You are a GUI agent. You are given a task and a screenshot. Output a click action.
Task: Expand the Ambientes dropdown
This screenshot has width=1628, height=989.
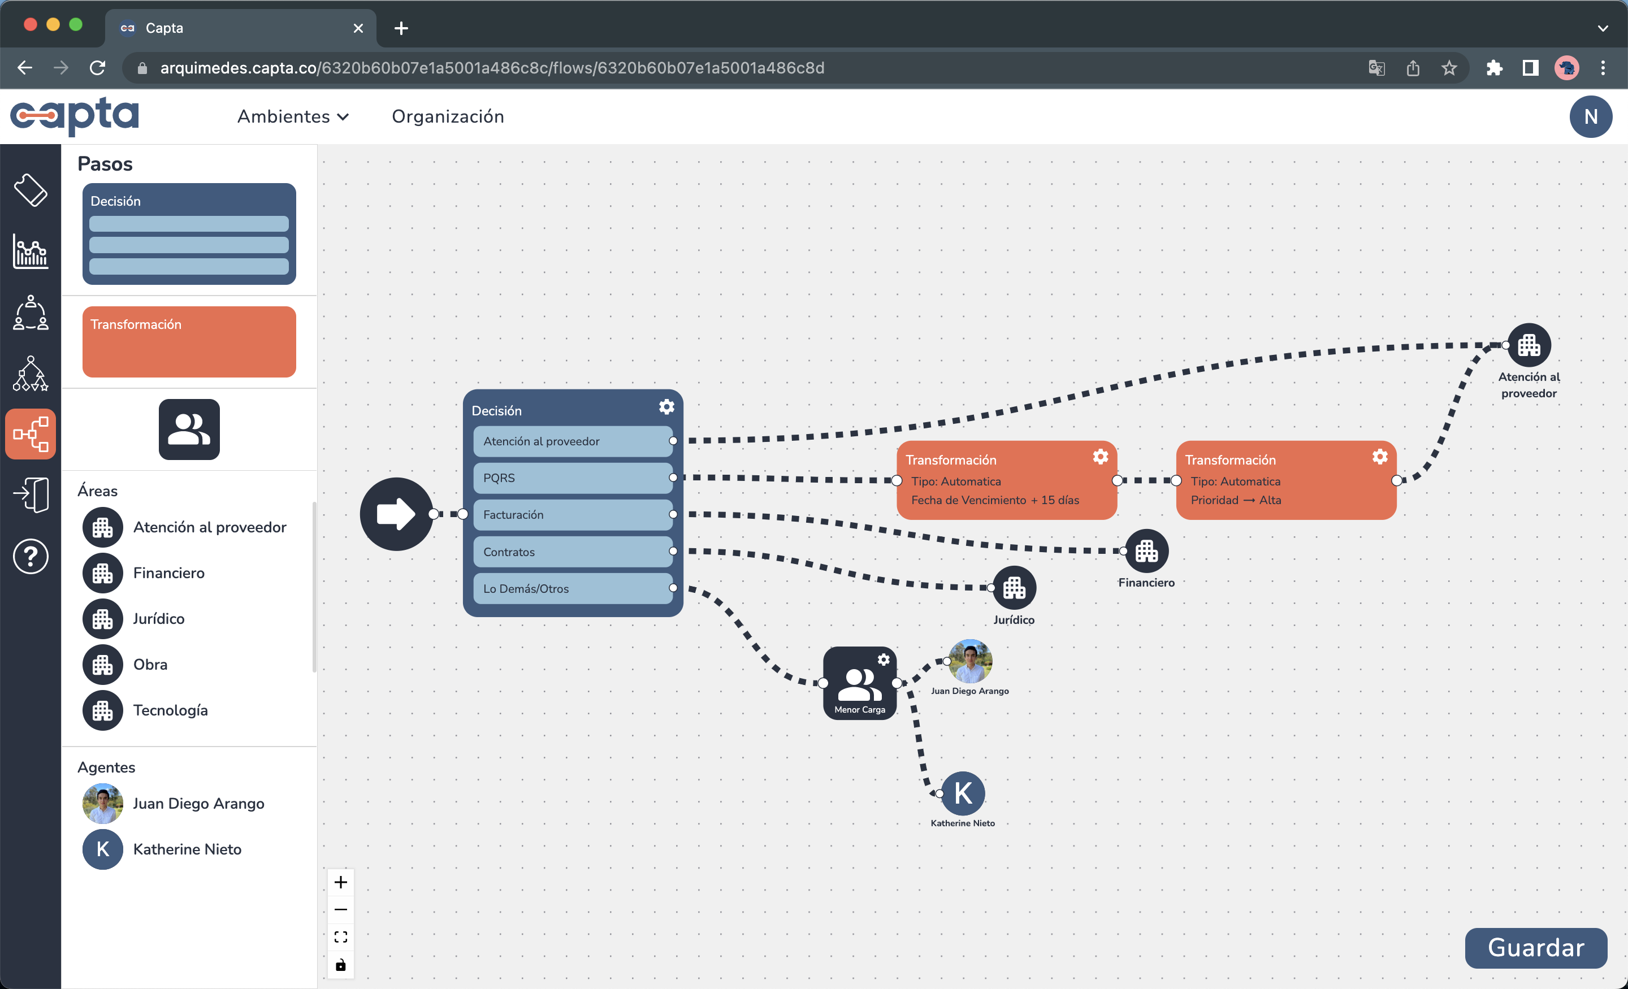(x=293, y=116)
